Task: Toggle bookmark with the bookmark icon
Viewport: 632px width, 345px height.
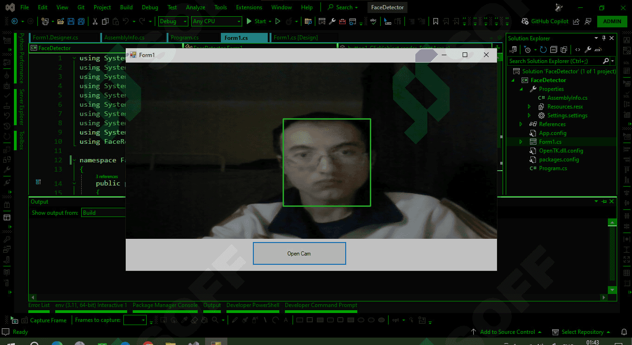Action: coord(436,21)
